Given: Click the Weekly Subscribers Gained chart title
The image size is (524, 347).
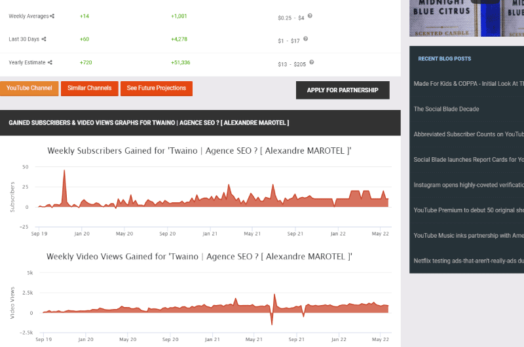Looking at the screenshot, I should pyautogui.click(x=199, y=151).
